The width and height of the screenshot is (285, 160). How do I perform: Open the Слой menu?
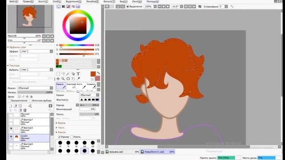coord(57,1)
